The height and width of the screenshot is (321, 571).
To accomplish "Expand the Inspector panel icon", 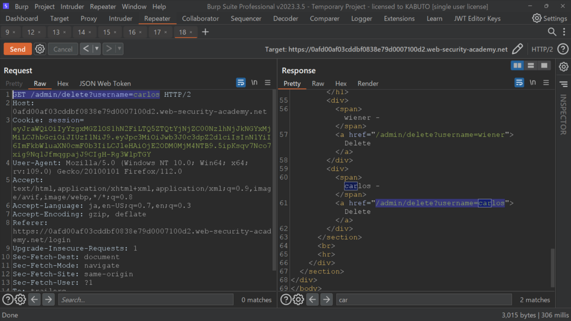I will pyautogui.click(x=564, y=84).
